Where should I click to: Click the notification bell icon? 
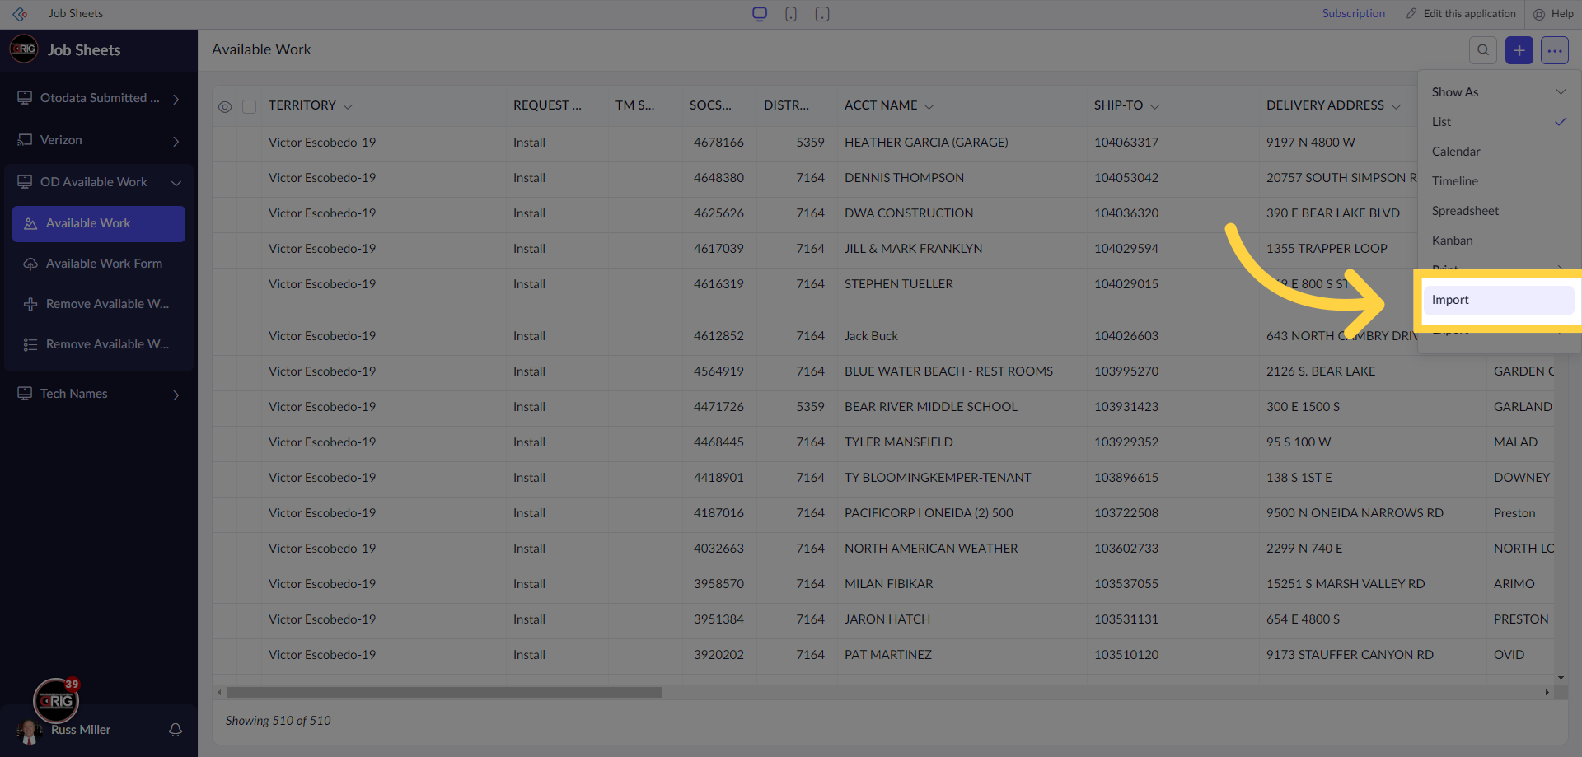(x=176, y=730)
